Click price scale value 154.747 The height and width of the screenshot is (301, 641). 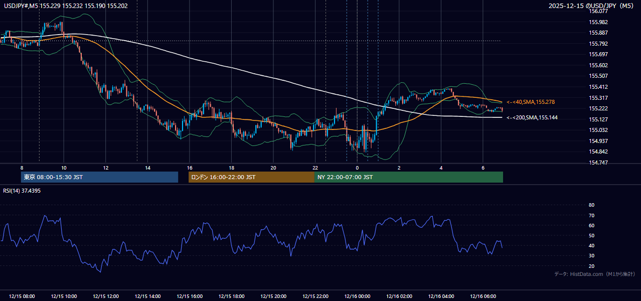pos(598,163)
